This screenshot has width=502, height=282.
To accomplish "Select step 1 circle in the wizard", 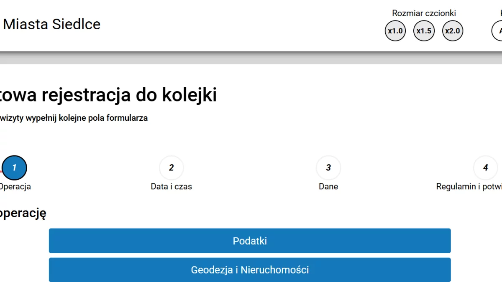I will pos(14,168).
